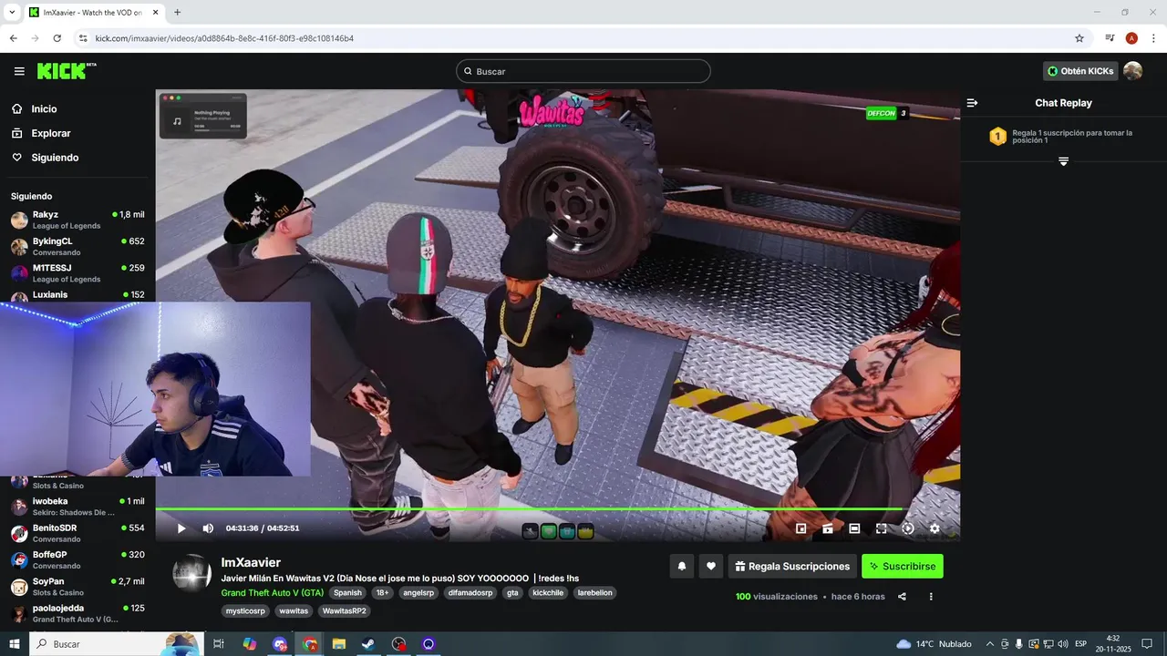Image resolution: width=1167 pixels, height=656 pixels.
Task: Open M1TESSJ channel in following list
Action: pos(77,273)
